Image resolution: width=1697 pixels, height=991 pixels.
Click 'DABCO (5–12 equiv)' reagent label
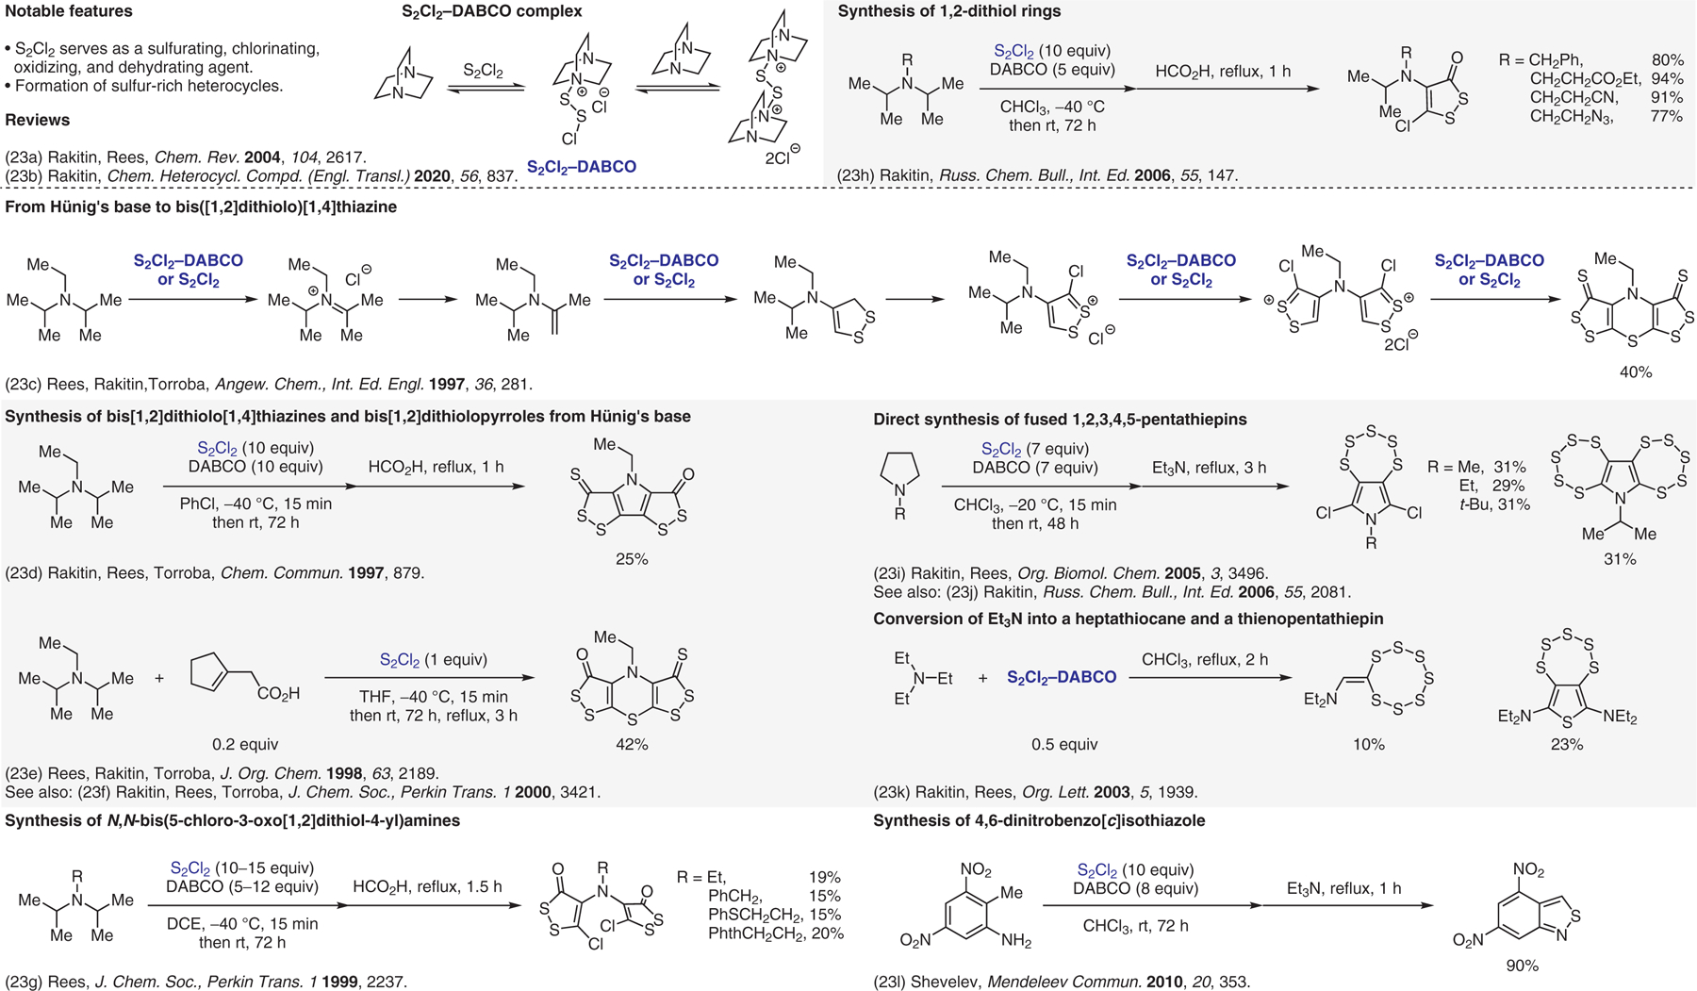click(x=242, y=886)
